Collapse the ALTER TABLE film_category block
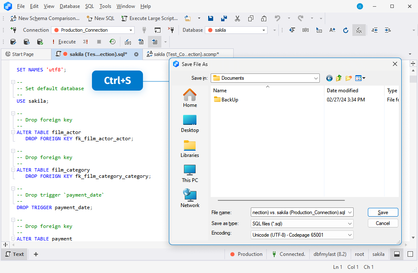Screen dimensions: 418x273 (x=13, y=169)
